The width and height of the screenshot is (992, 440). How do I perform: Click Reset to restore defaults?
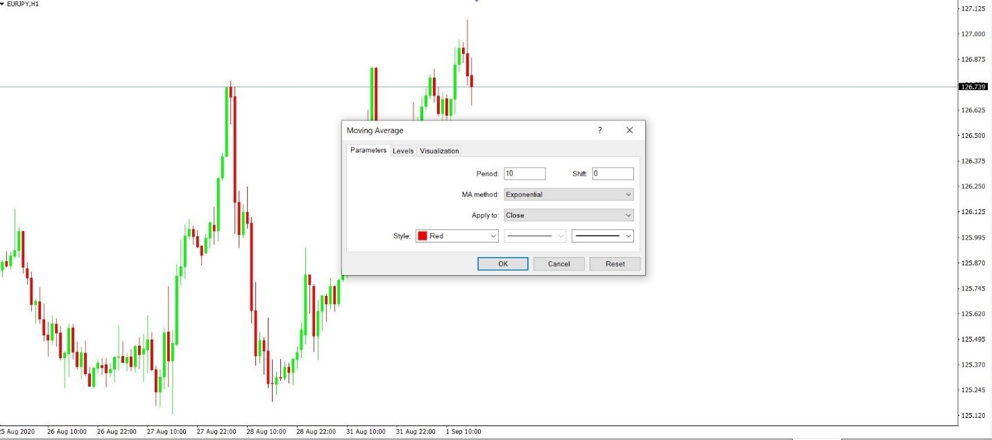point(615,264)
